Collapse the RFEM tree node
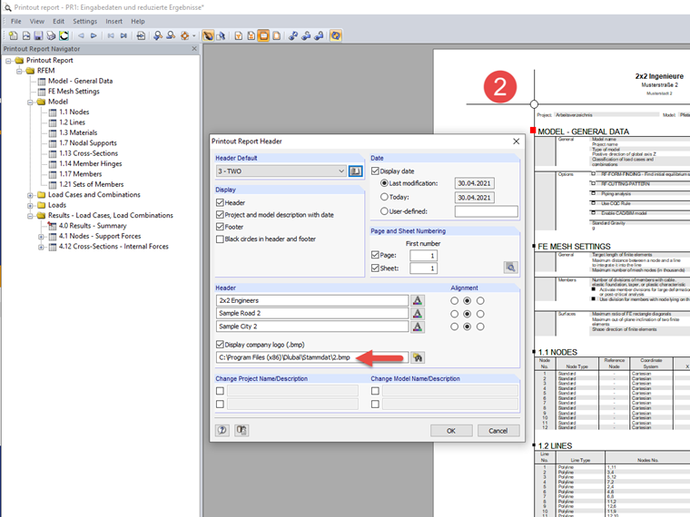 [x=19, y=71]
